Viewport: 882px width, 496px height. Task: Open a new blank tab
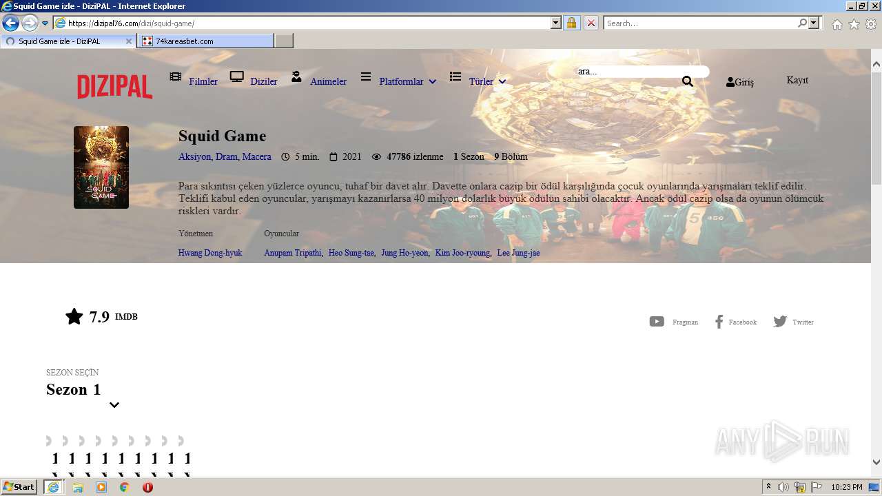(x=284, y=41)
